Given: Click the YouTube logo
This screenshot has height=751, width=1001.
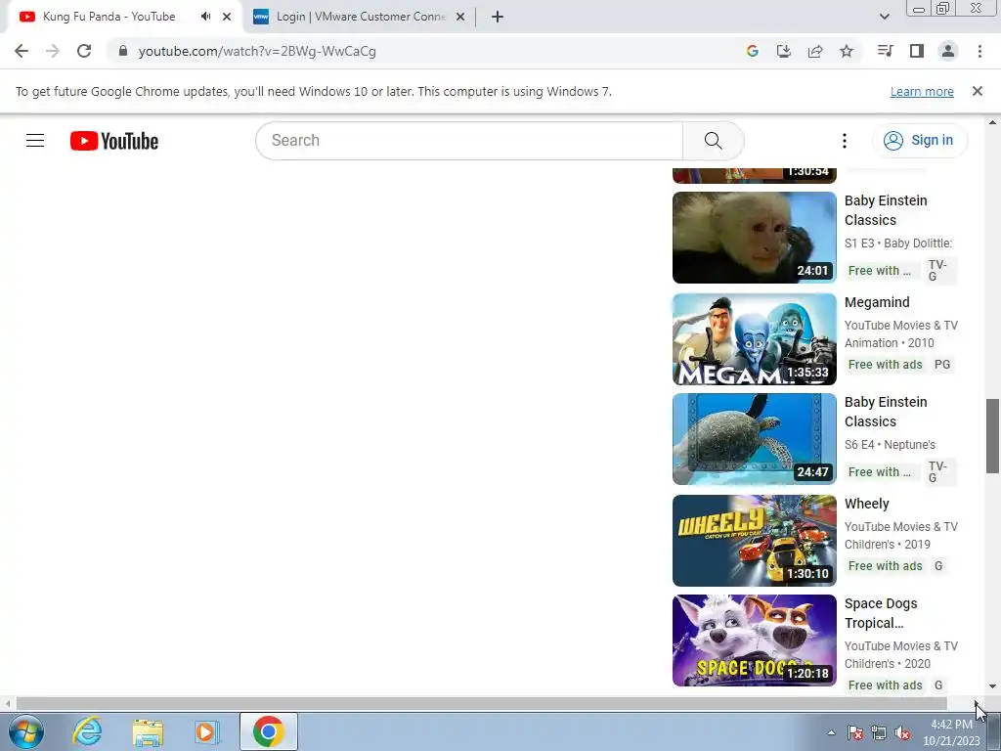Looking at the screenshot, I should (x=114, y=141).
